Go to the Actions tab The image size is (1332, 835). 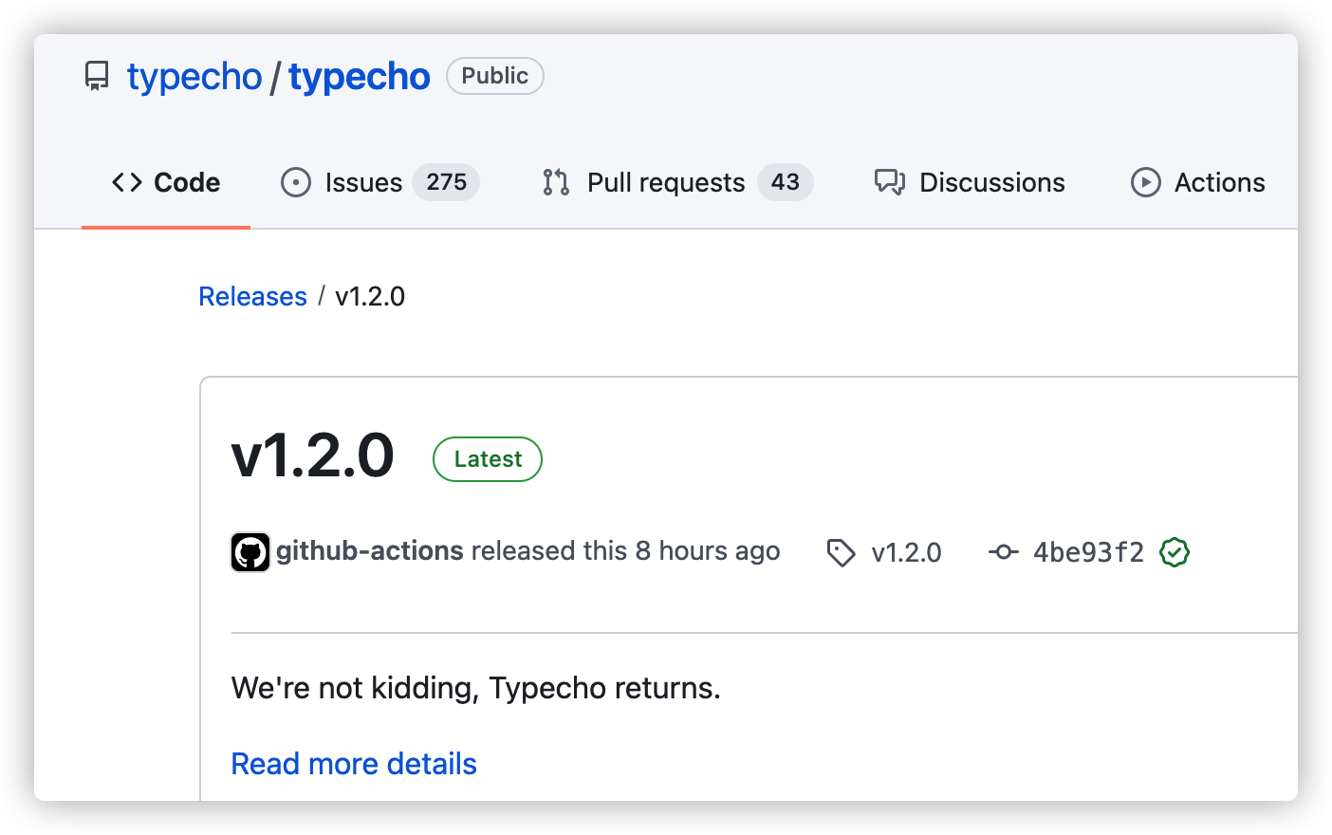click(1198, 182)
